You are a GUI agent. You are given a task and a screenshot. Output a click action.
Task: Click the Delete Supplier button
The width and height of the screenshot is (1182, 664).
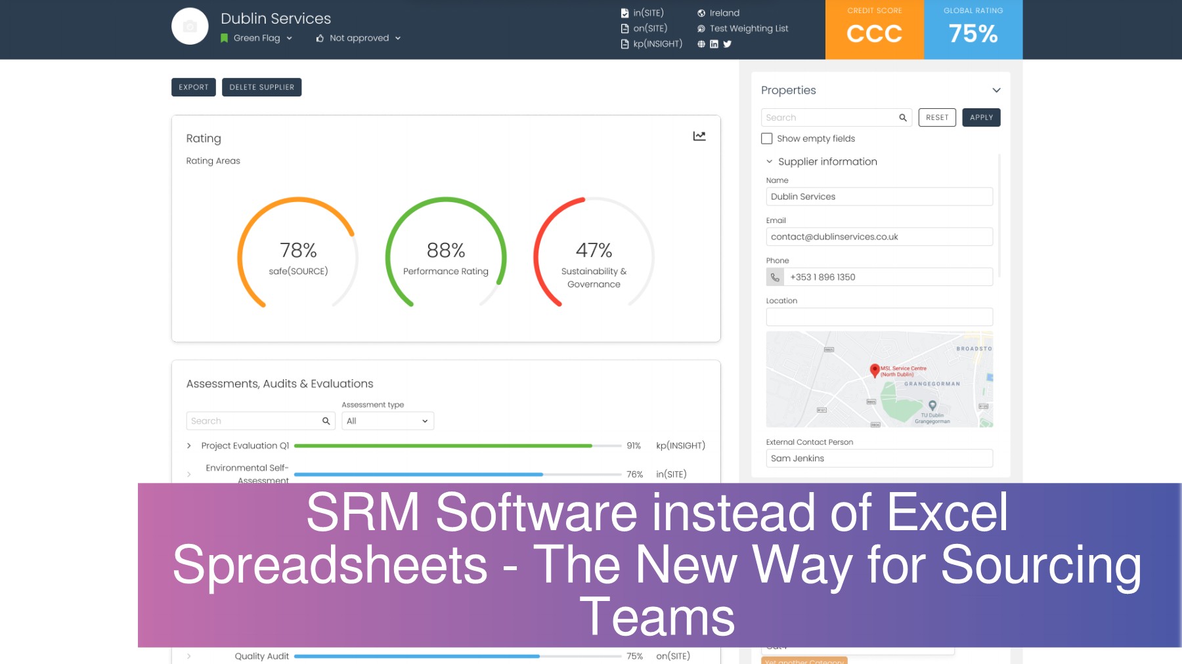[261, 87]
